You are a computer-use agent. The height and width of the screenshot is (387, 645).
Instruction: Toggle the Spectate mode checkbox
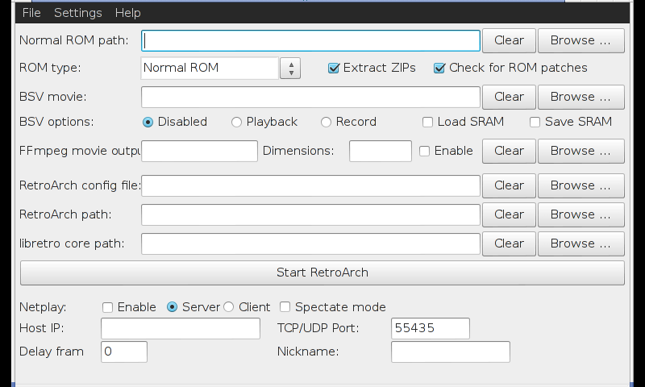285,307
